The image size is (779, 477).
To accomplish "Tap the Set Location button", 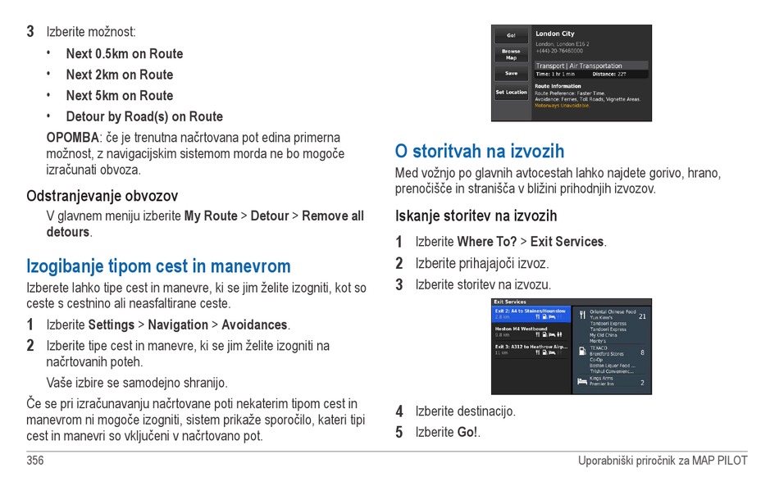I will coord(511,93).
